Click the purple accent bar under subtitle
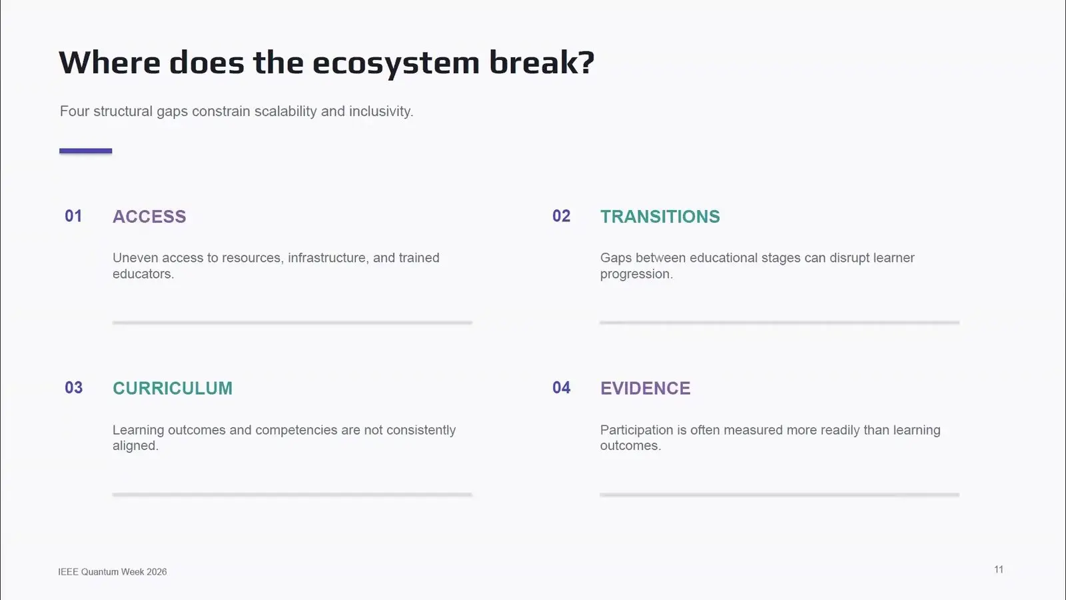This screenshot has width=1066, height=600. 85,151
